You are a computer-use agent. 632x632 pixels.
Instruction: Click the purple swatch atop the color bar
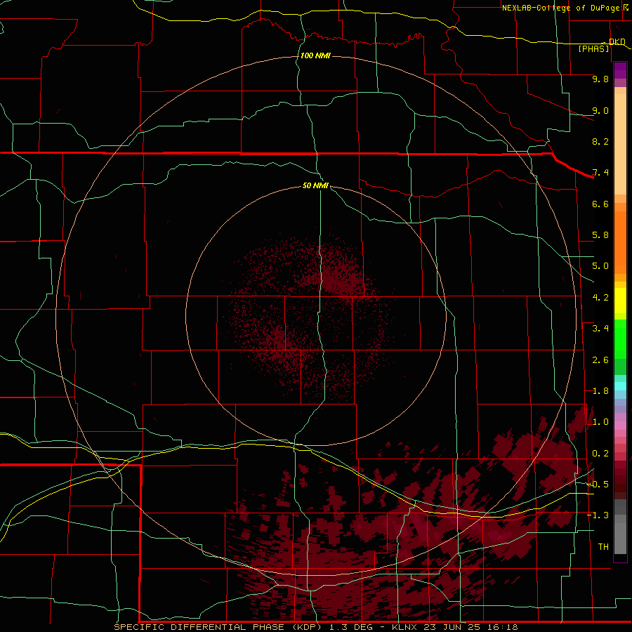[x=620, y=70]
